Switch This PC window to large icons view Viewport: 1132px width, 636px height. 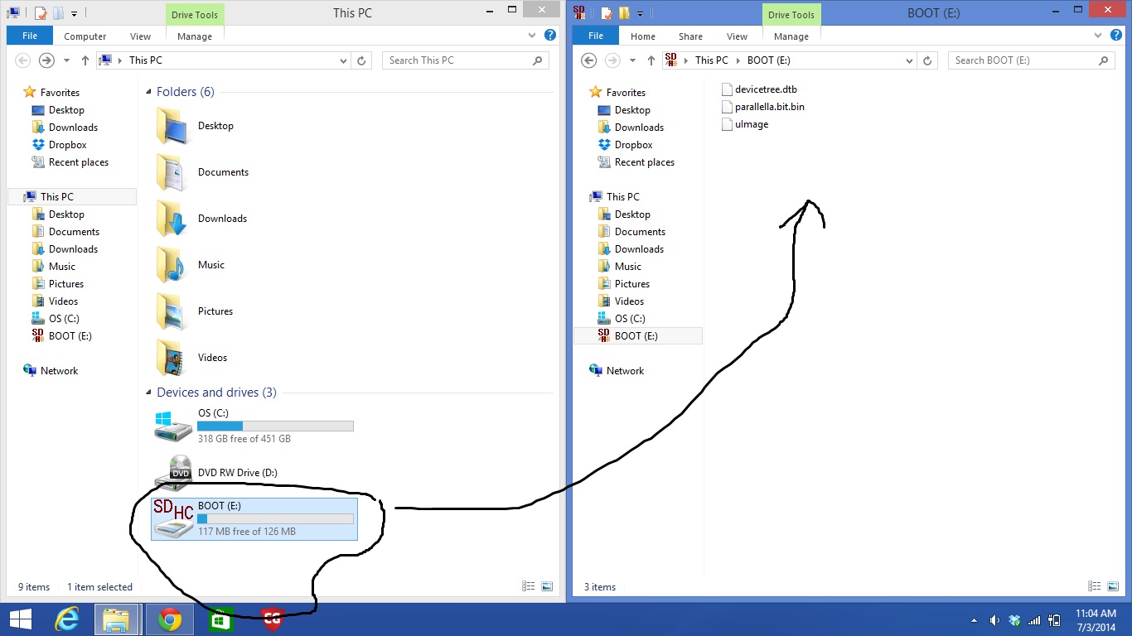click(x=546, y=586)
